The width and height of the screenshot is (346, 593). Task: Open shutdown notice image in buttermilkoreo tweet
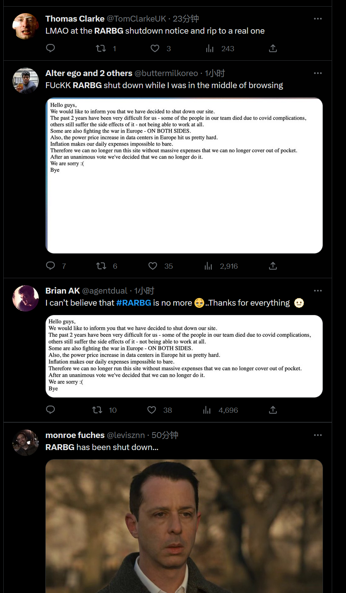pyautogui.click(x=184, y=175)
